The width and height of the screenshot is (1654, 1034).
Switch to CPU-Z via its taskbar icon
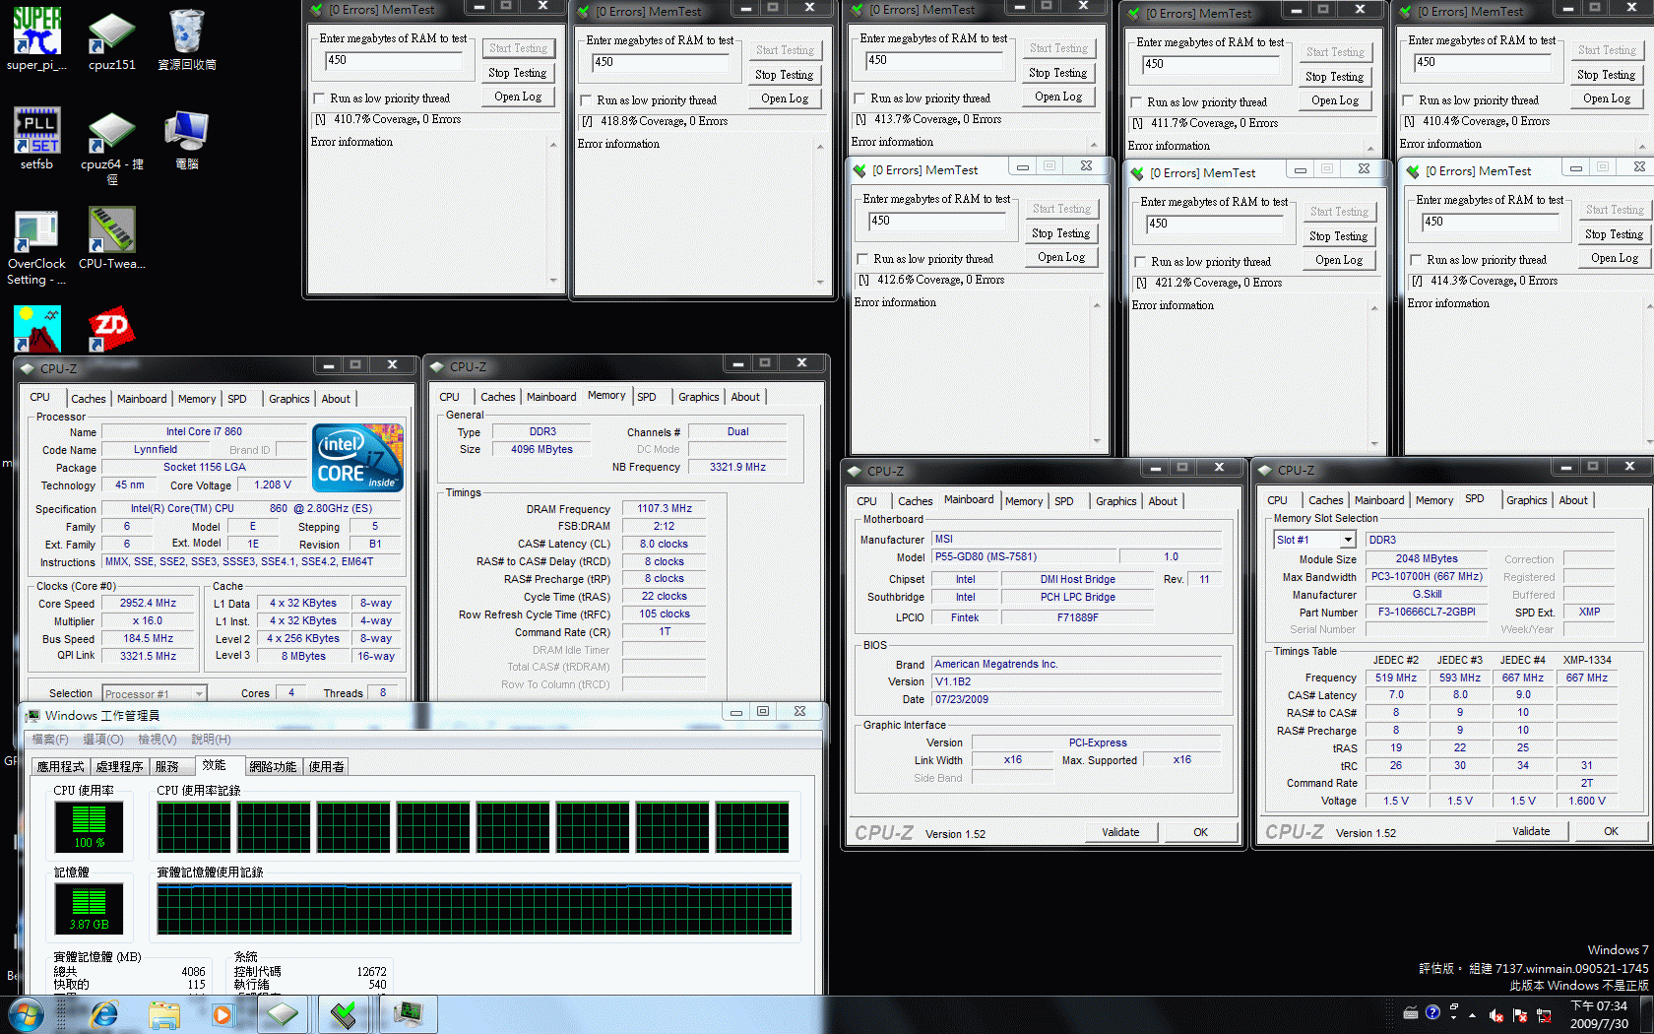[283, 1014]
